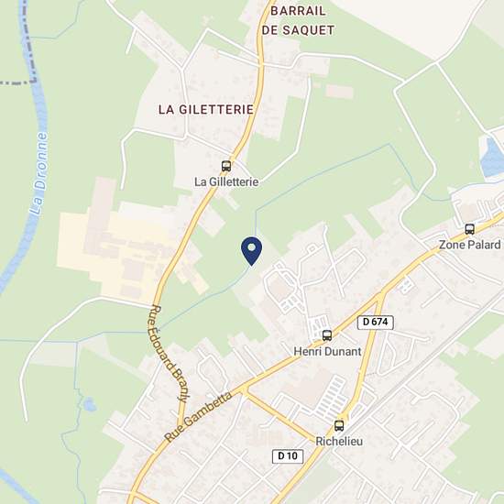Click the D 674 road shield
This screenshot has width=504, height=504.
[376, 322]
